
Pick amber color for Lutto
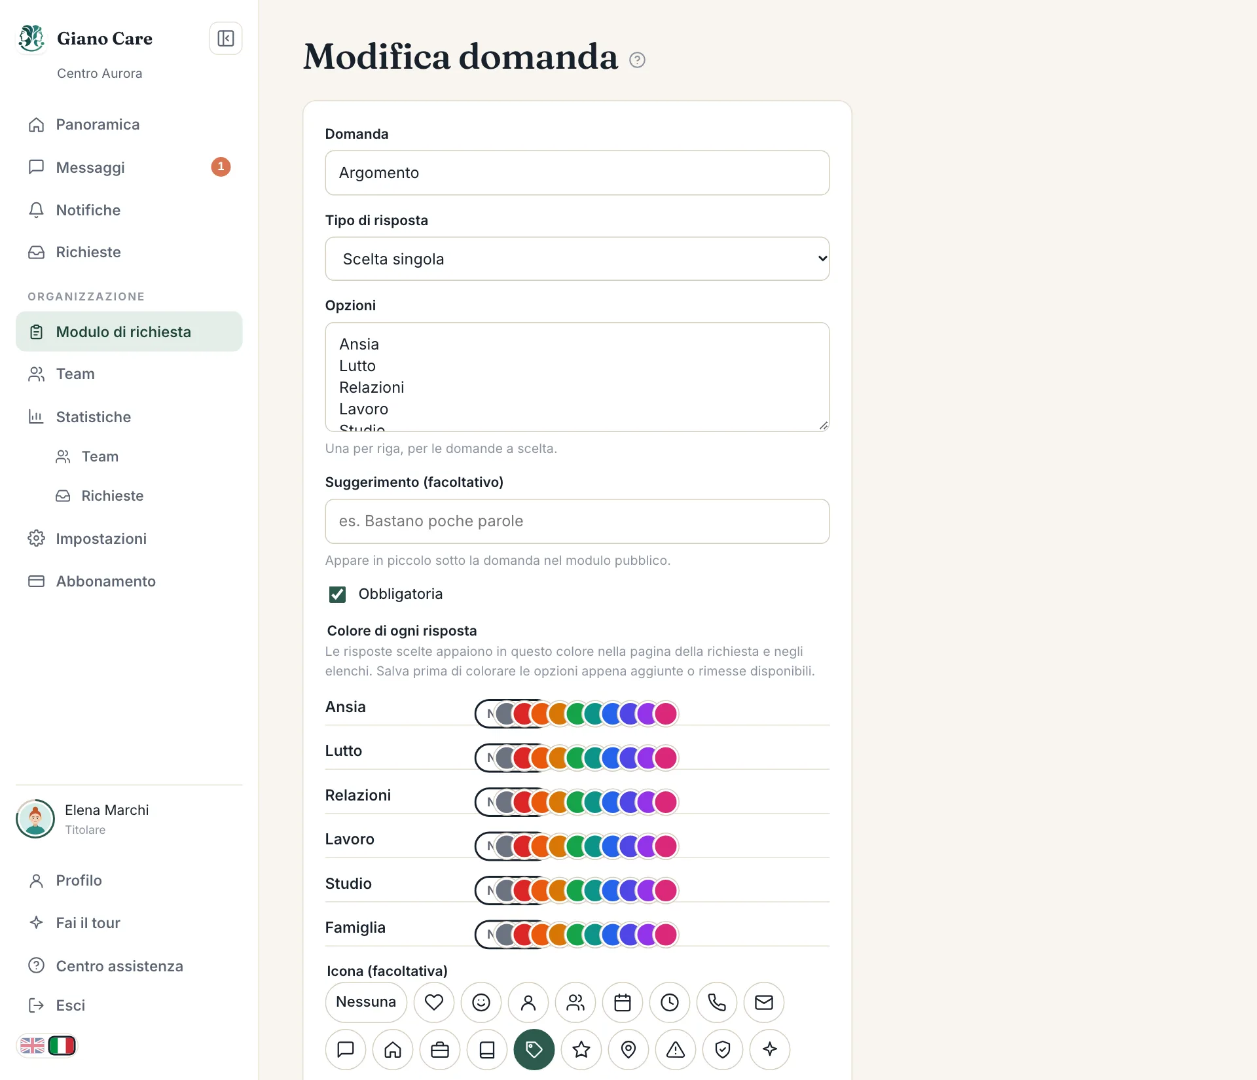tap(558, 758)
